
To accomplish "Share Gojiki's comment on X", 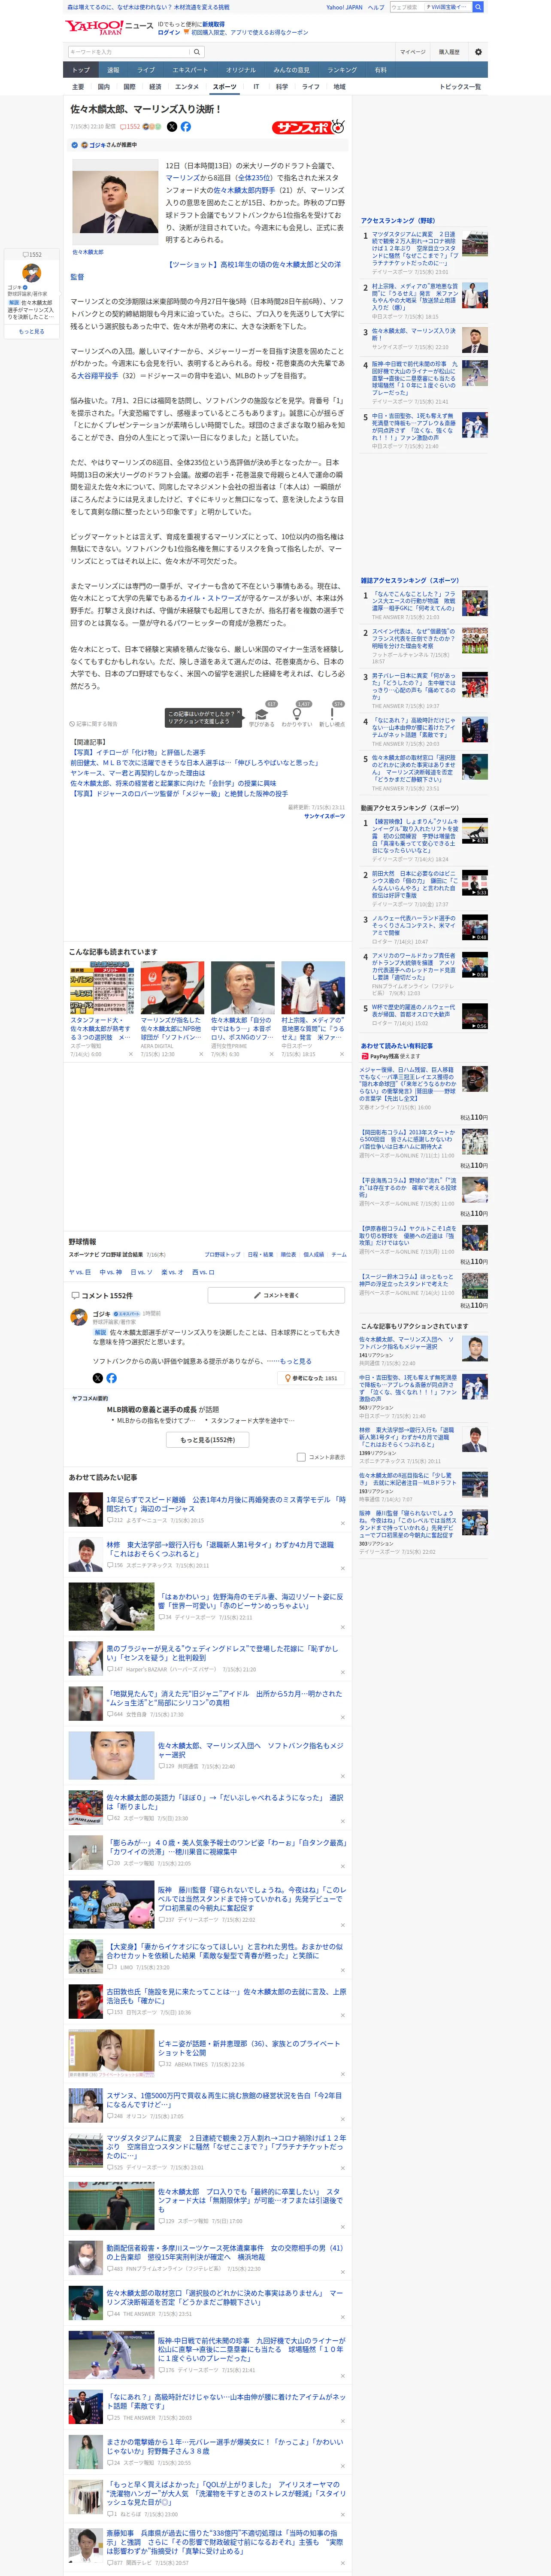I will point(97,1378).
